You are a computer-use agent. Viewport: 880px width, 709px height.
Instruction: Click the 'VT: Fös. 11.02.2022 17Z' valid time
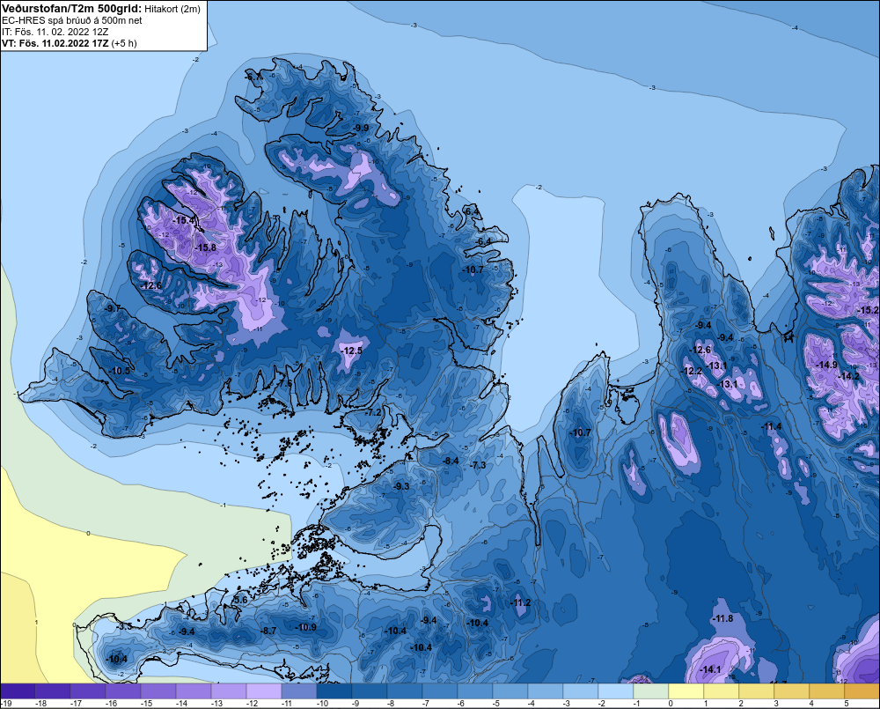(55, 43)
